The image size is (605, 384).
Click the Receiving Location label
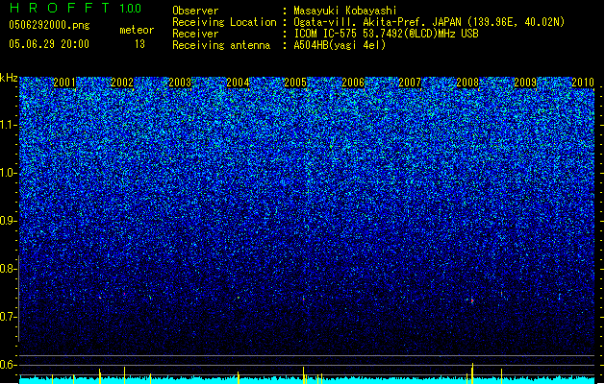click(x=224, y=22)
